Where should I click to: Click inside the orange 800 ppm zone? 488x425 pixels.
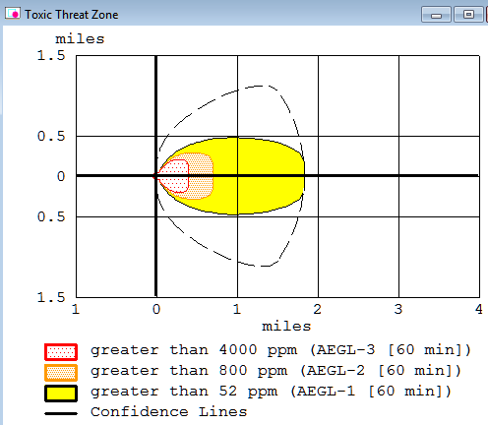[x=202, y=175]
